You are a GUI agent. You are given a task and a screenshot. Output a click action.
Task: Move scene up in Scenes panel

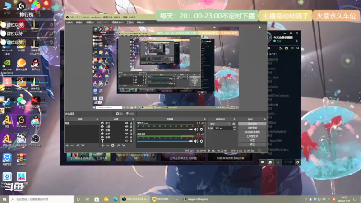[78, 145]
